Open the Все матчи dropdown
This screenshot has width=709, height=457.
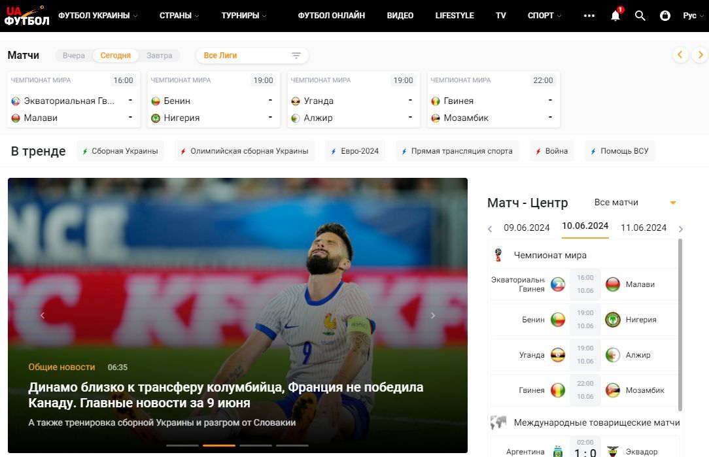(635, 203)
